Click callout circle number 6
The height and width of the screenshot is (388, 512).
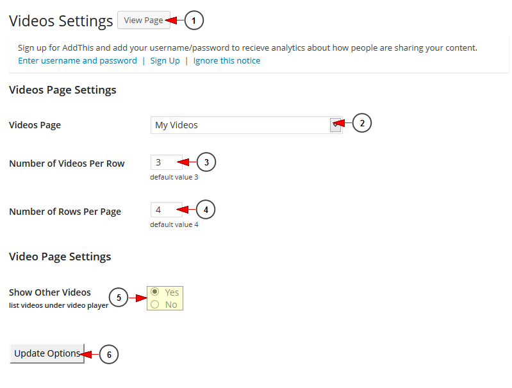pyautogui.click(x=109, y=355)
